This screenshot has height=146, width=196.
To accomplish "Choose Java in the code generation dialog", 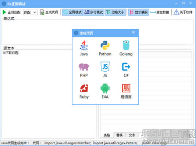I will click(84, 48).
